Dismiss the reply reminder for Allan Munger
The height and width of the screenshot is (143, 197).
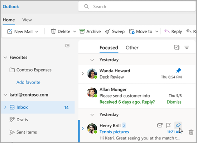coord(174,102)
